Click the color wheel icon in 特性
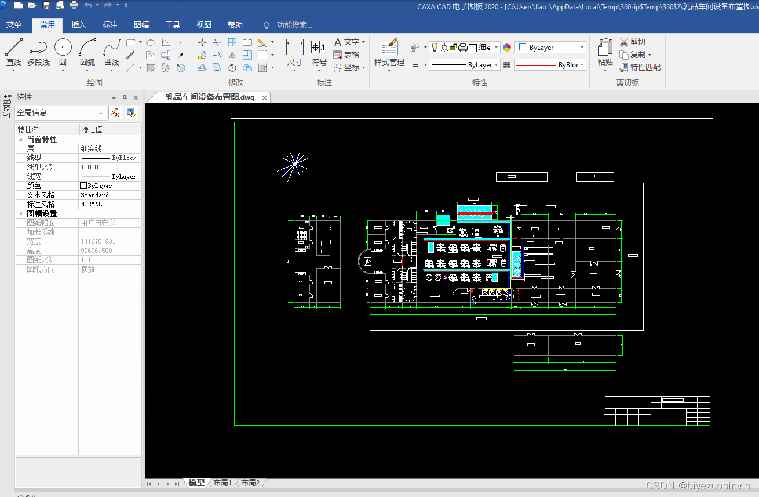Screen dimensions: 759x497 [507, 48]
